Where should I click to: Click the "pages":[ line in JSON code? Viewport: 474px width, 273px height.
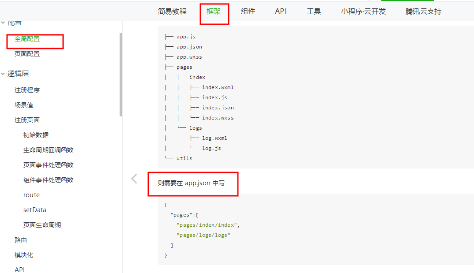pos(184,215)
